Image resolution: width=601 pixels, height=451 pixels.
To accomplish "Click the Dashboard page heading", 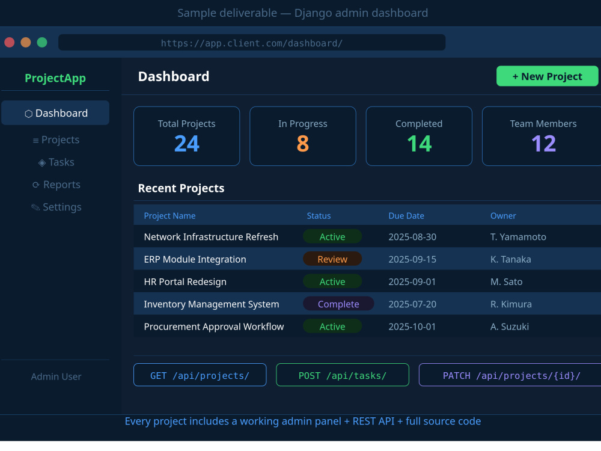I will coord(174,76).
